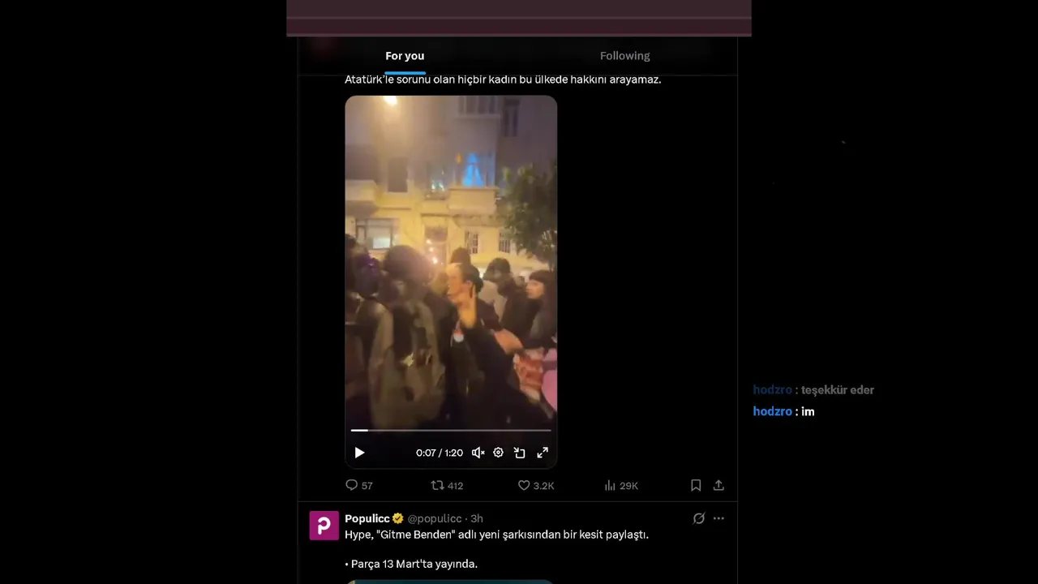Repost the tweet with 412 reposts
This screenshot has height=584, width=1038.
447,485
